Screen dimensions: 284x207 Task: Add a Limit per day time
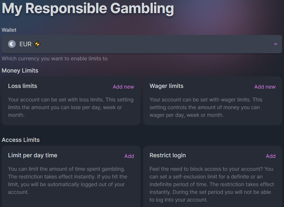129,156
